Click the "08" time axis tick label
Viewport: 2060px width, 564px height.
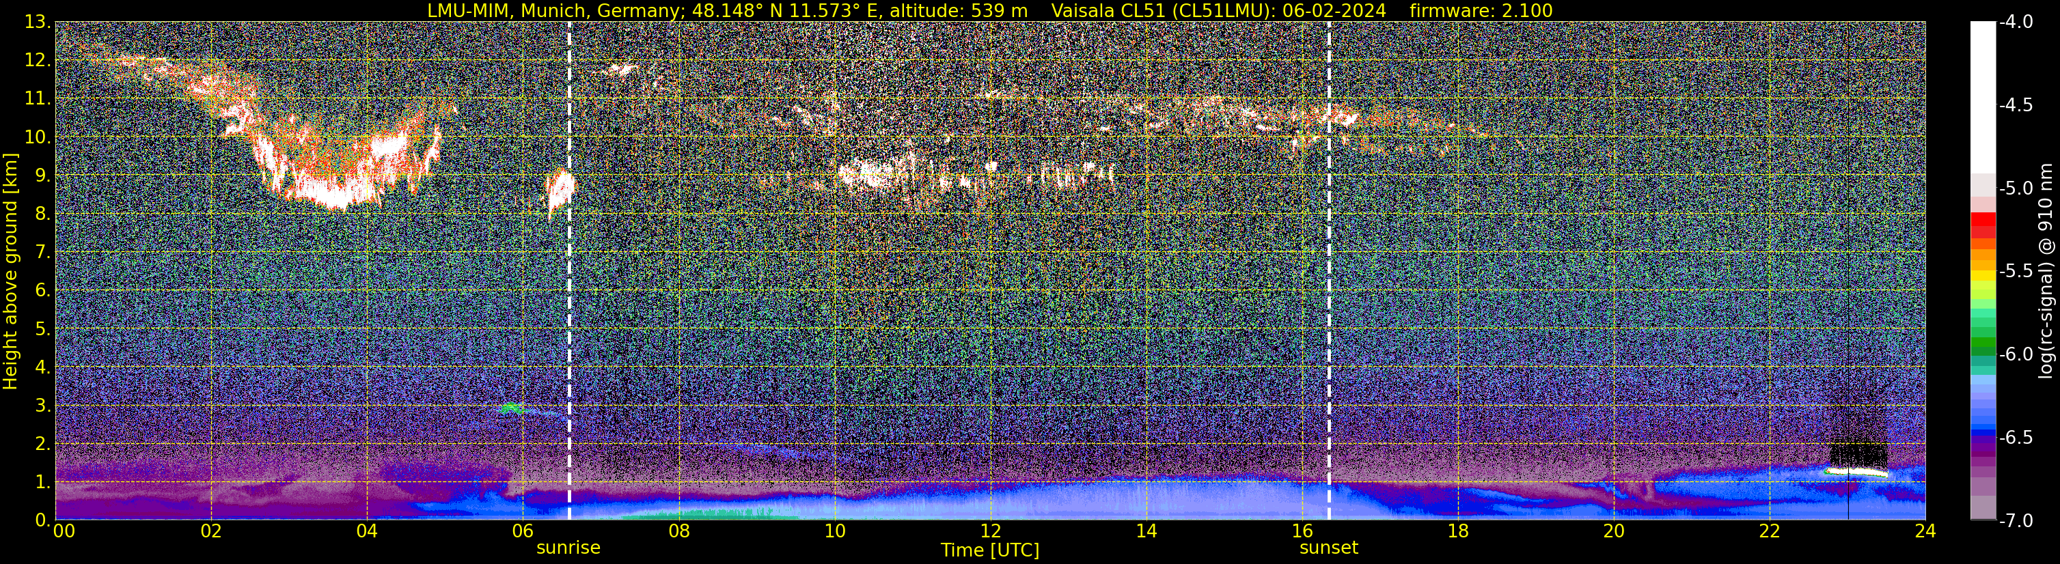pyautogui.click(x=679, y=532)
